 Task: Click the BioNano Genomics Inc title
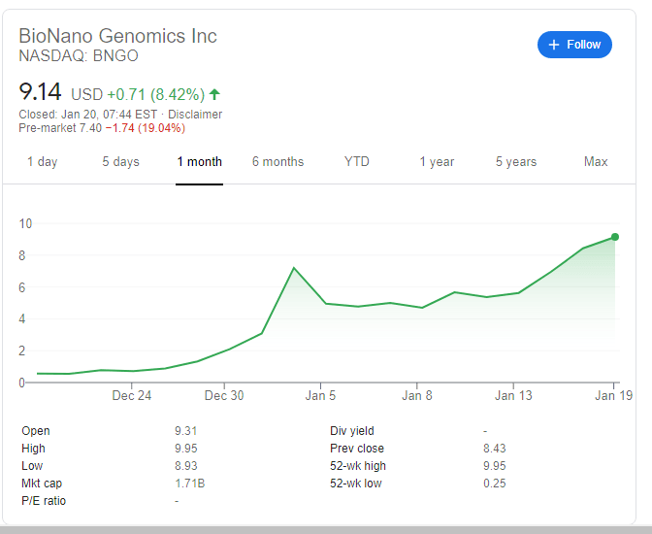[118, 36]
